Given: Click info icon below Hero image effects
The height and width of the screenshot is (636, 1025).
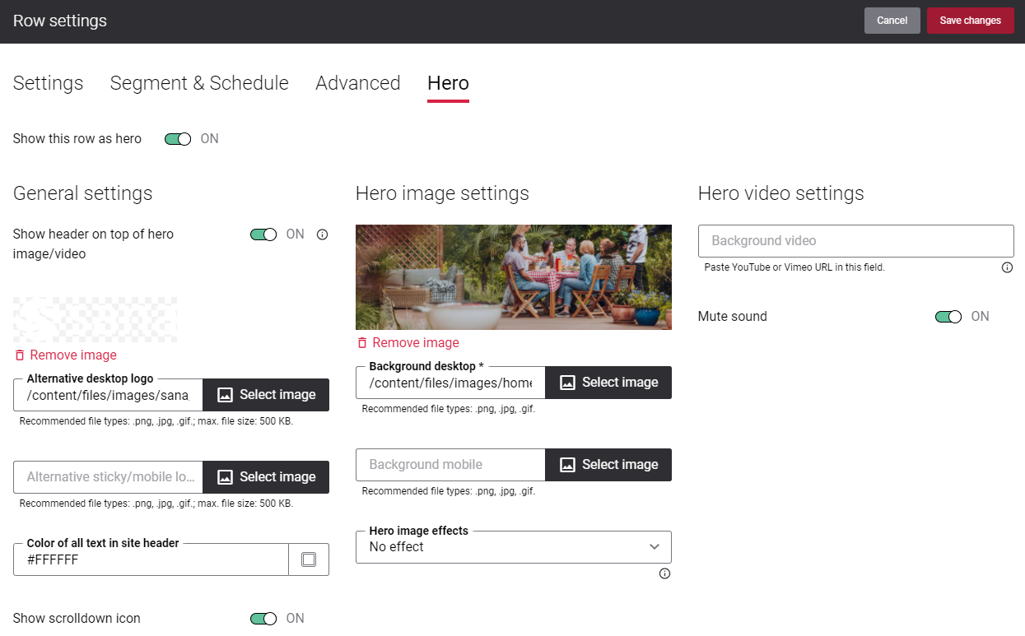Looking at the screenshot, I should pos(664,573).
